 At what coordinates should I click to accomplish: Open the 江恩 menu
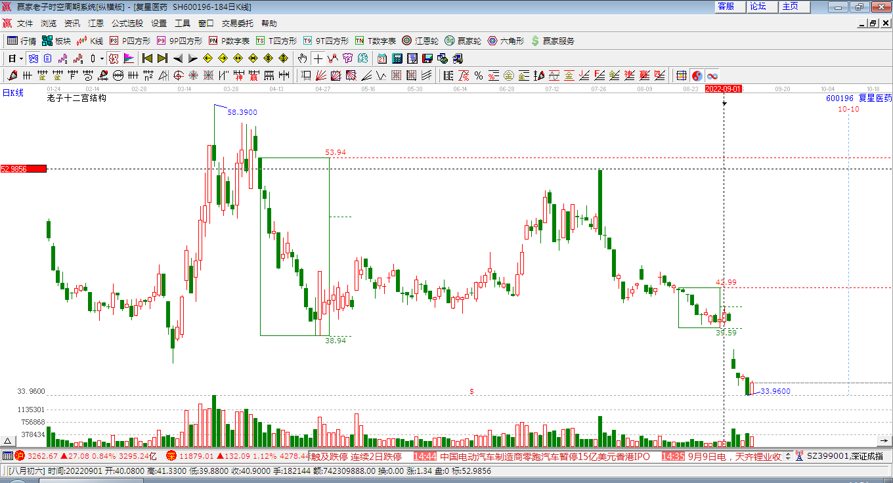coord(96,23)
